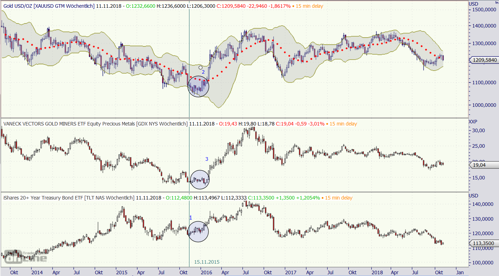Click the small white circle marker on the gold chart

click(x=200, y=67)
